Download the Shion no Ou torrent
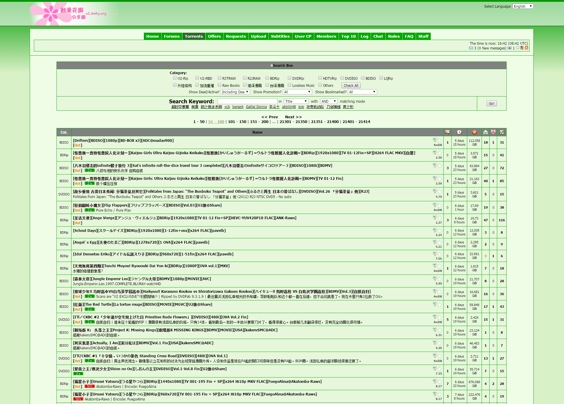 [x=435, y=369]
